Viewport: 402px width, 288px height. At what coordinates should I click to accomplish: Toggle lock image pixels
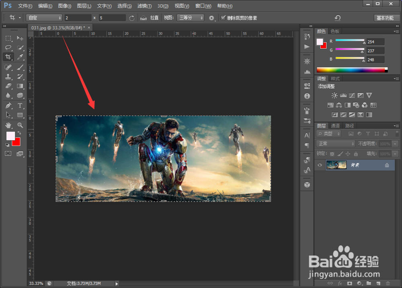pos(340,154)
